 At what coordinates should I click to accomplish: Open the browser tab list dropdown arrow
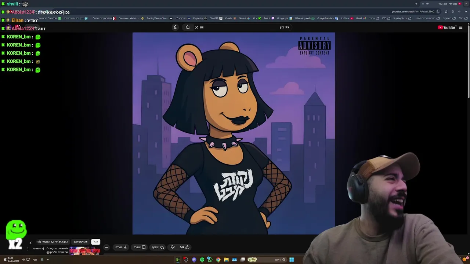(x=466, y=4)
